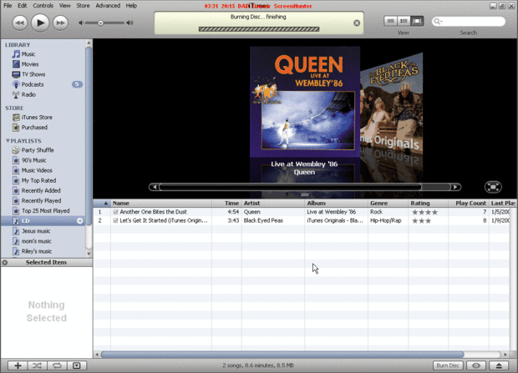Open the Store menu
The width and height of the screenshot is (518, 373).
[x=83, y=6]
